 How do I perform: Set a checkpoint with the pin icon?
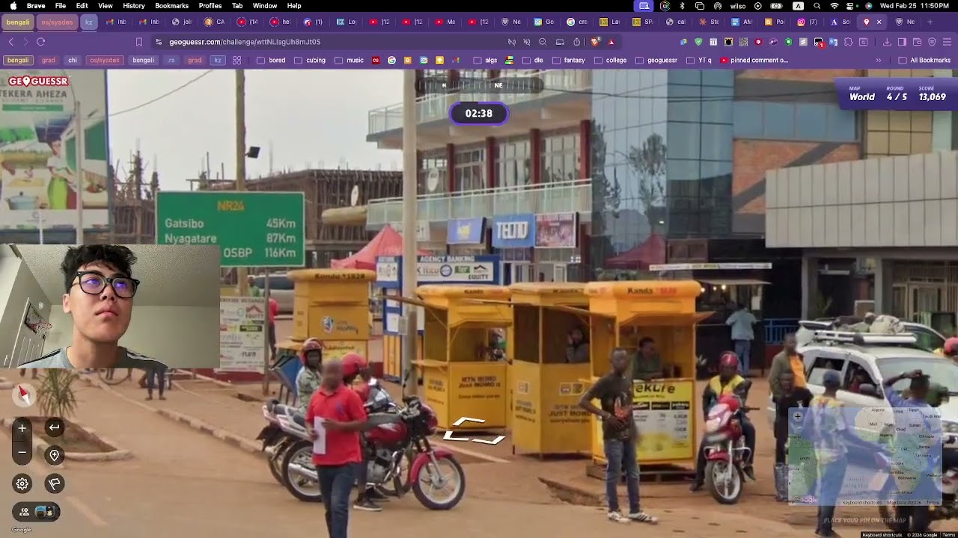pos(54,455)
